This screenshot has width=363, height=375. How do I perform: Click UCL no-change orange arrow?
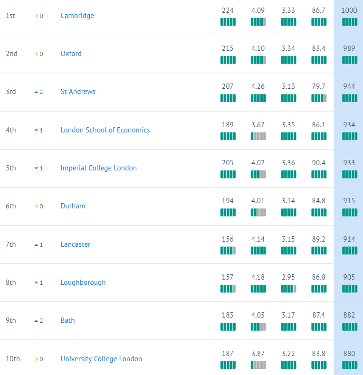37,359
